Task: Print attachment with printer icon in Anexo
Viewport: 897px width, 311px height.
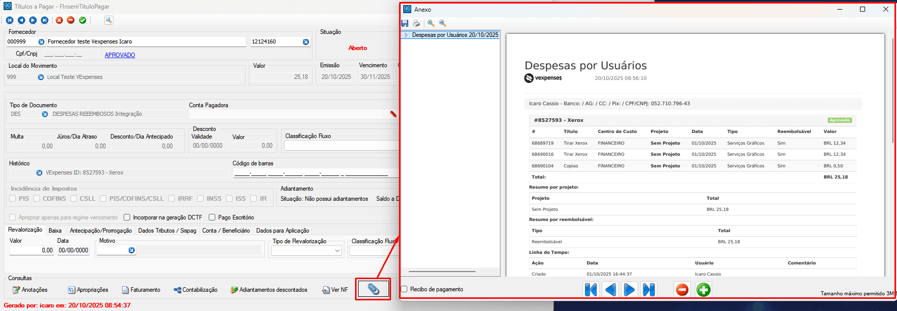Action: 416,23
